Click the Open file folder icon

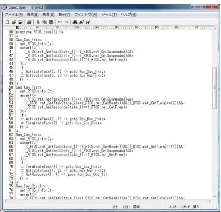14,22
